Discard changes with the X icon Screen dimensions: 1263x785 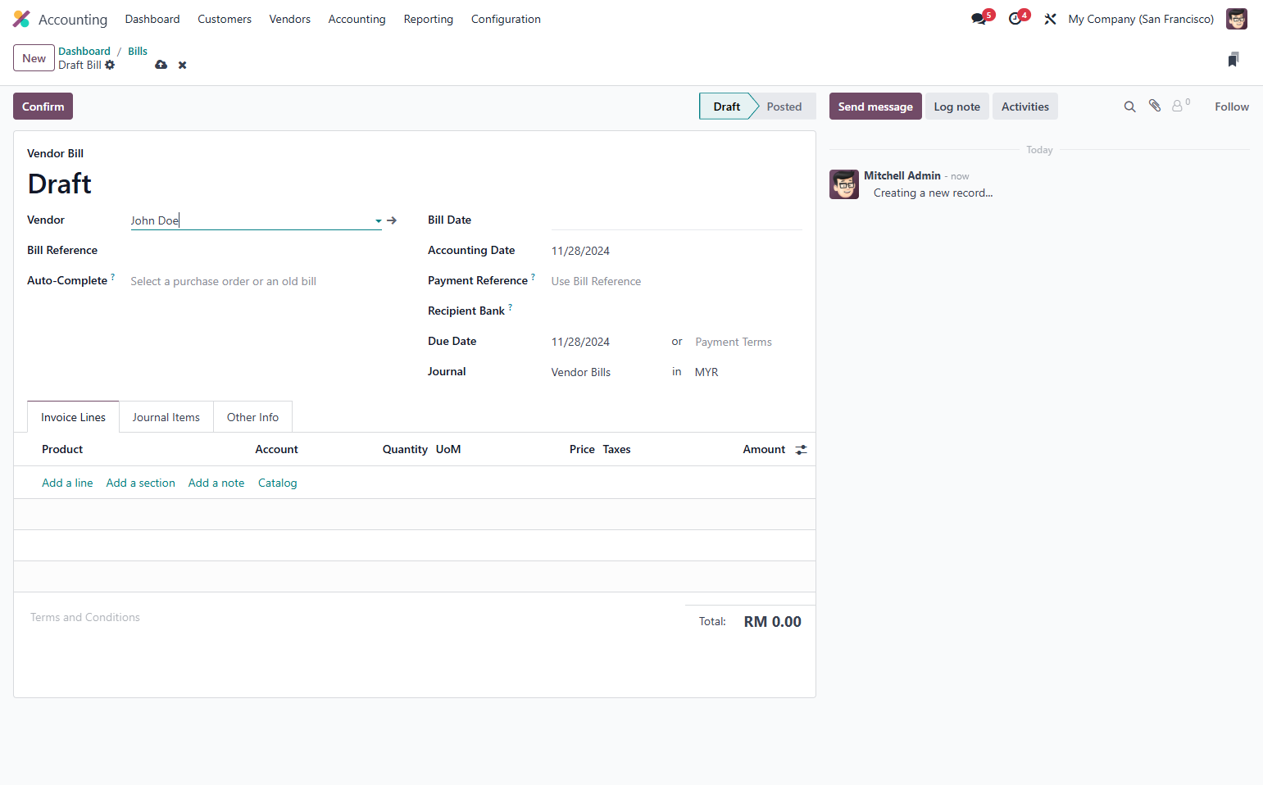183,65
